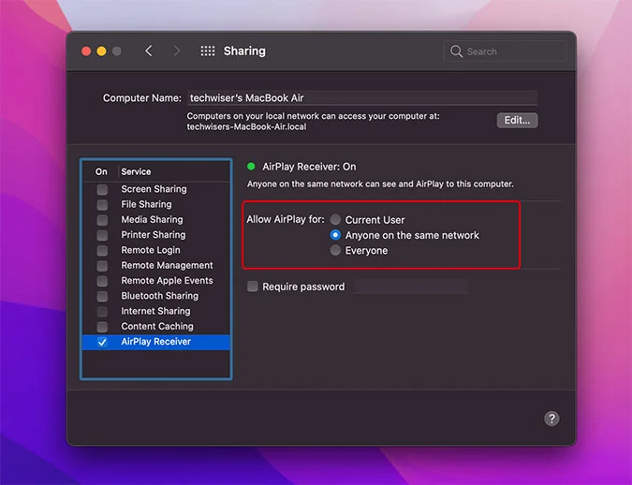
Task: Click the yellow minimize window button
Action: coord(101,51)
